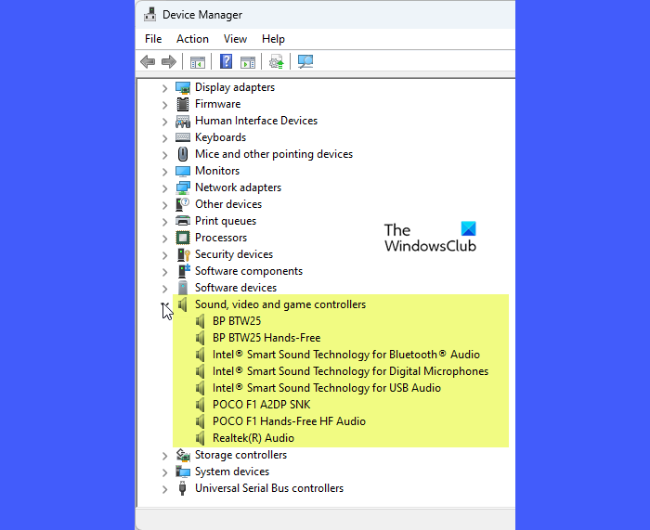Click the Security devices key icon

click(x=183, y=254)
